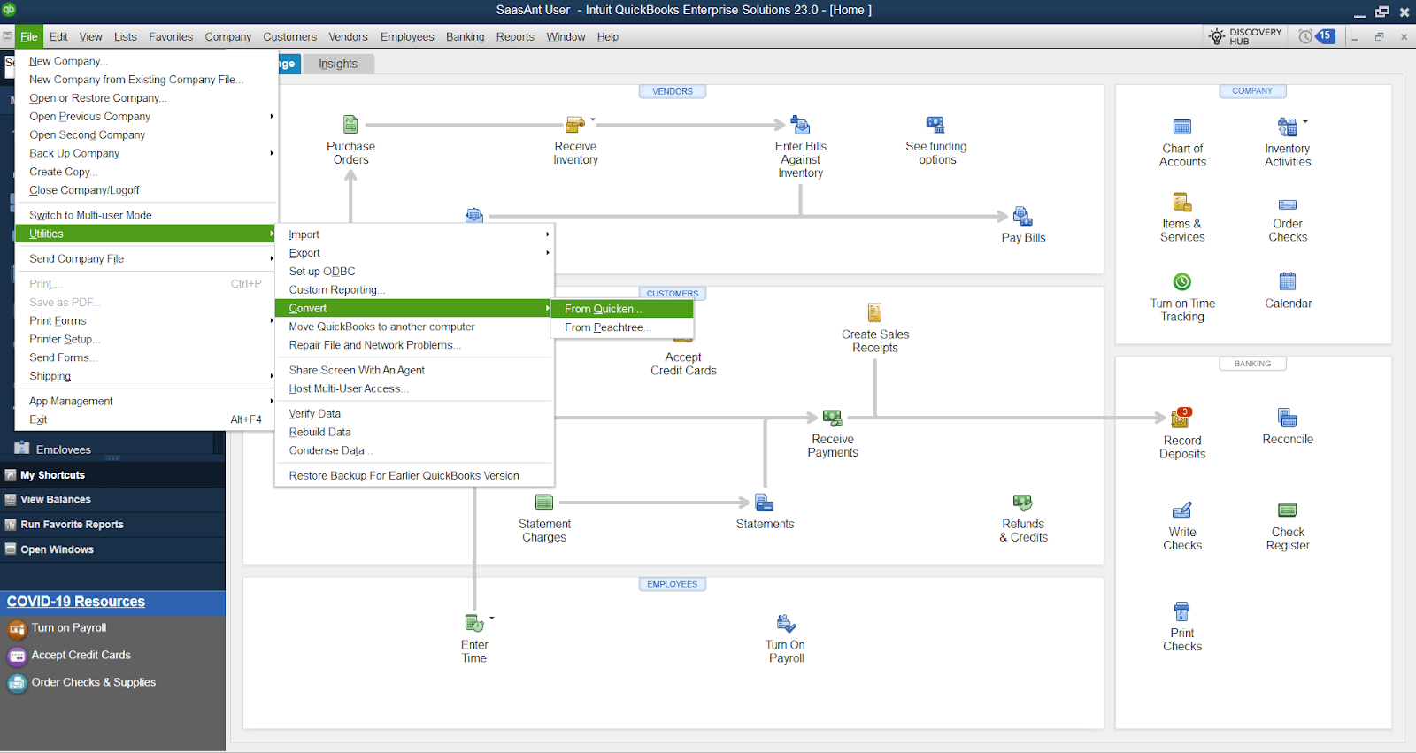Open the Print Checks icon
1416x753 pixels.
point(1181,611)
